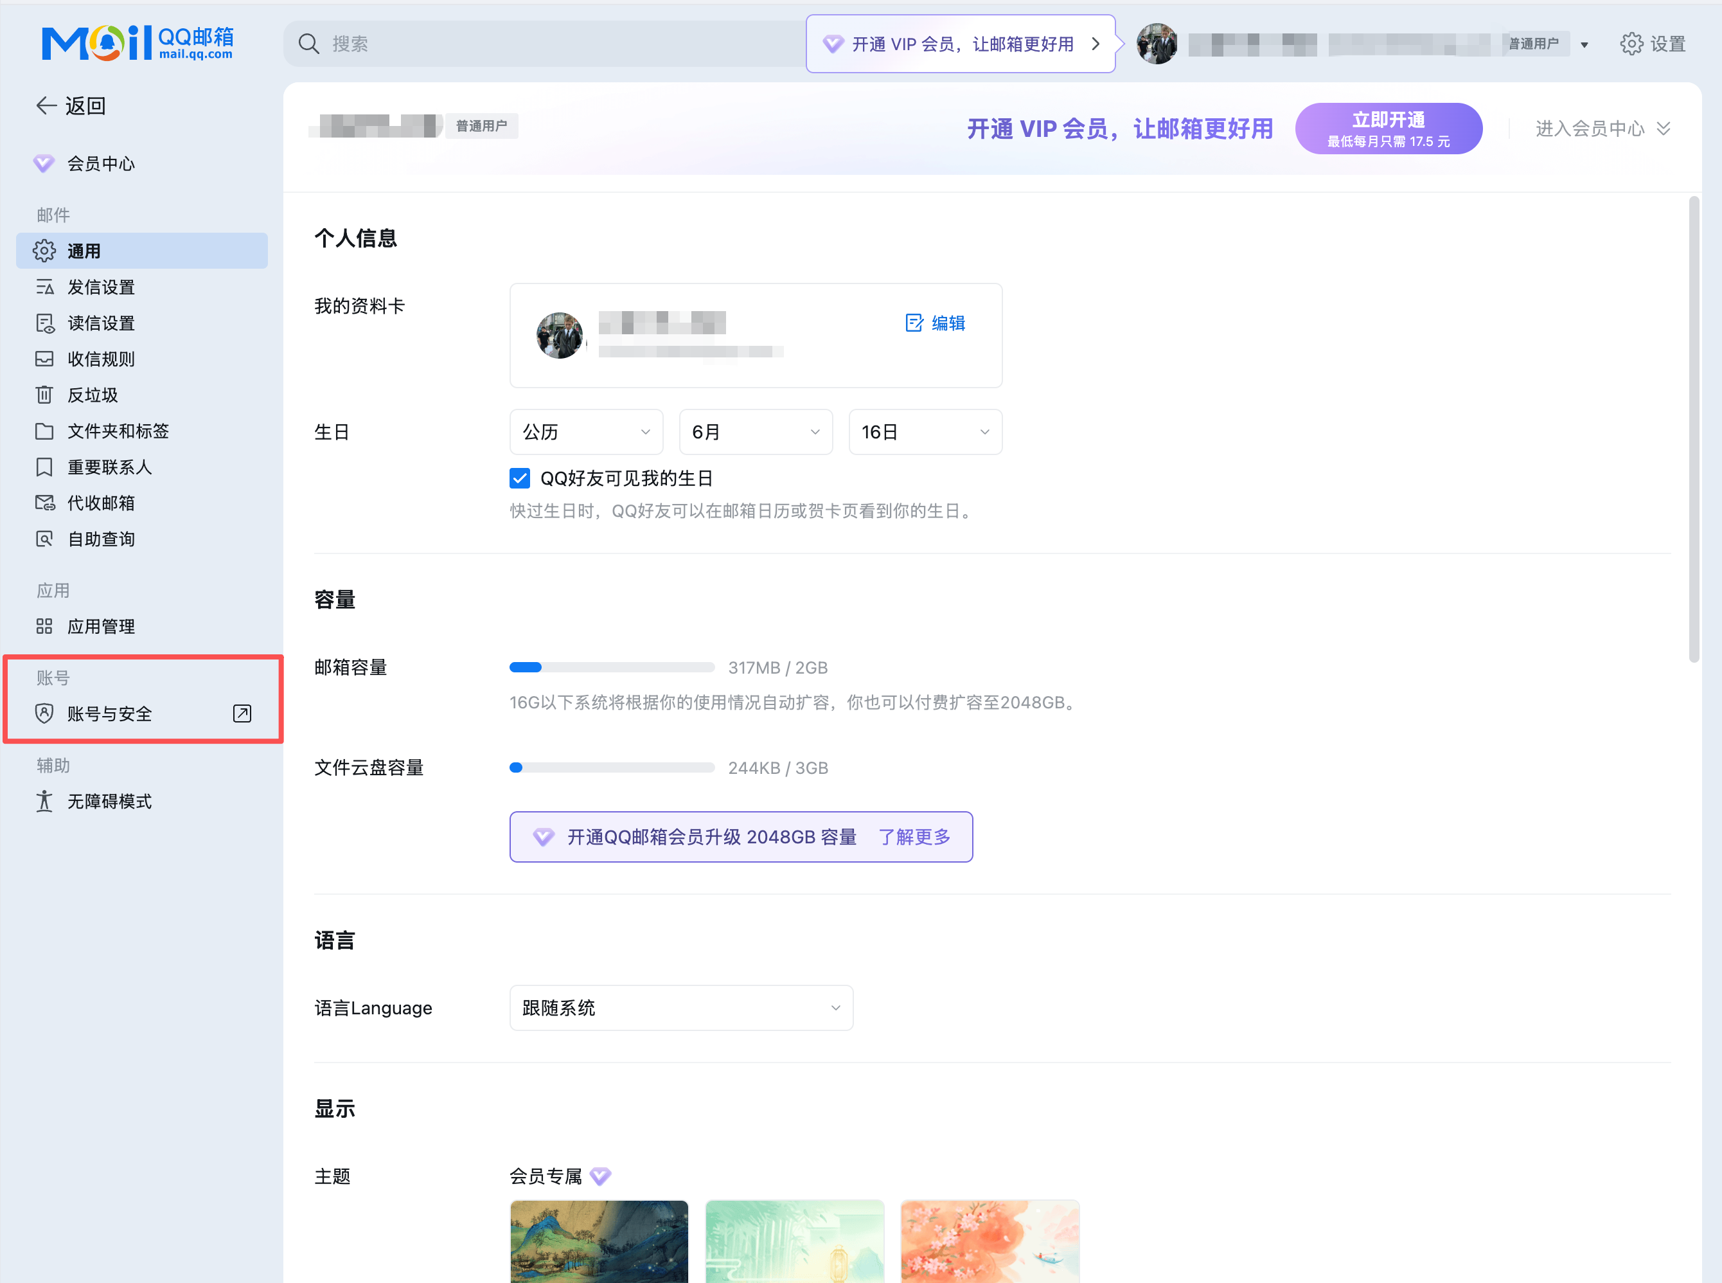Click the 读信设置 sidebar icon
Viewport: 1722px width, 1283px height.
[45, 323]
